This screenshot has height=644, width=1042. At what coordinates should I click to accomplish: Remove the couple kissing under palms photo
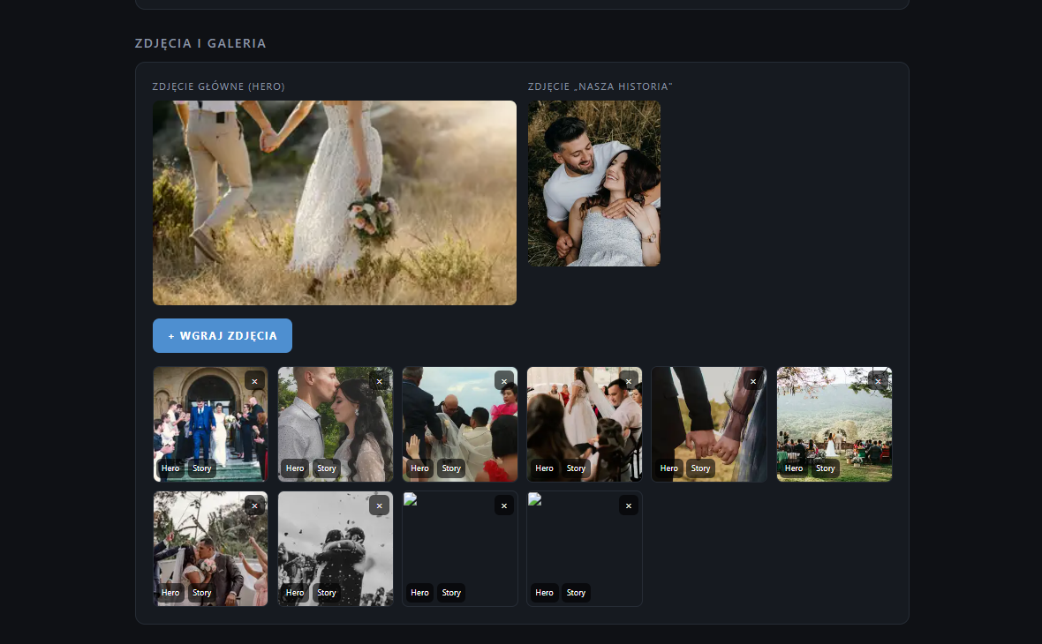(254, 505)
